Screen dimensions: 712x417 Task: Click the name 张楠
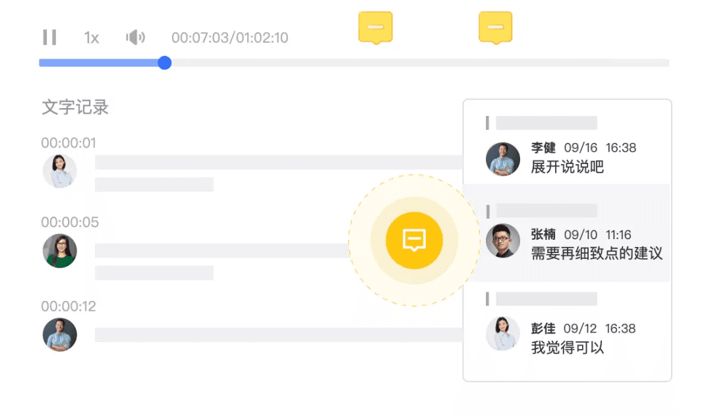(x=543, y=234)
